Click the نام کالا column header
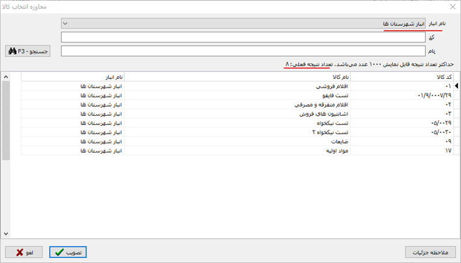Viewport: 461px width, 263px height. pos(237,77)
